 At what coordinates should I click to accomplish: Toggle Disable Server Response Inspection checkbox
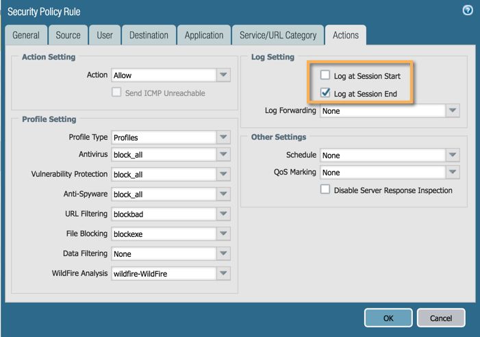325,190
